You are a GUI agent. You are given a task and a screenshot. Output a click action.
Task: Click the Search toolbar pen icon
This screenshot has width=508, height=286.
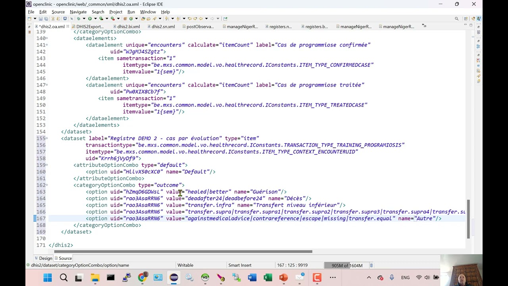[154, 18]
